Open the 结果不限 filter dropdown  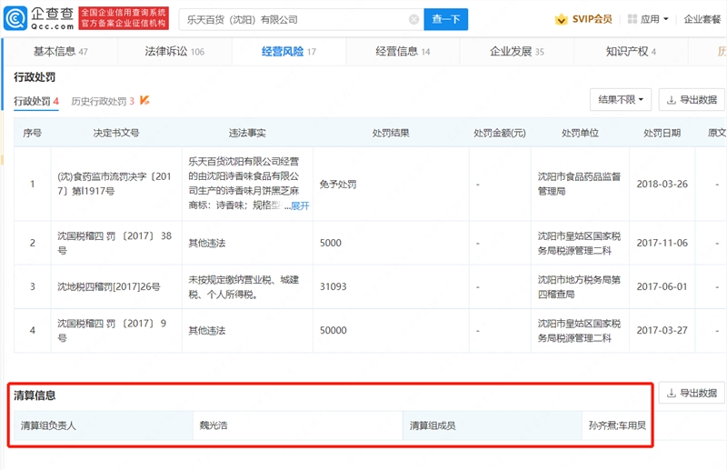621,99
